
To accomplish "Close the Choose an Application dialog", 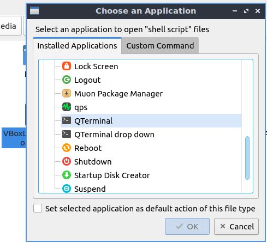I will [x=258, y=11].
